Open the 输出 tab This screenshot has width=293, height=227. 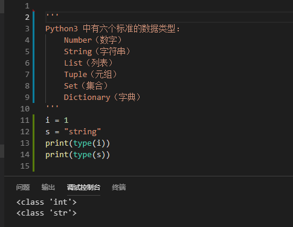pos(48,187)
